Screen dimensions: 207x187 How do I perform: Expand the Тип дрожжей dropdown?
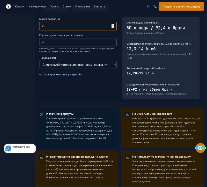pyautogui.click(x=78, y=65)
